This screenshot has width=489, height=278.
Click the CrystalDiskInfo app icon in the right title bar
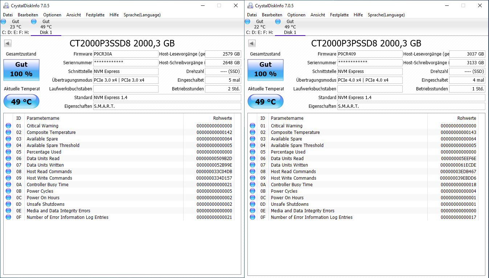pos(250,5)
